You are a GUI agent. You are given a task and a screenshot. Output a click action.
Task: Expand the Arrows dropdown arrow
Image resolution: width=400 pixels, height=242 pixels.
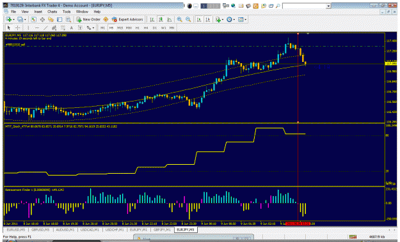point(93,28)
